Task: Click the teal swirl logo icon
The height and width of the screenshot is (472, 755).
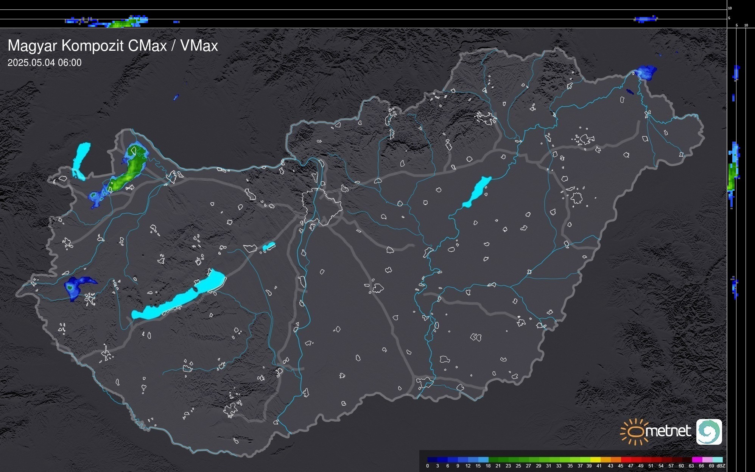Action: [709, 432]
